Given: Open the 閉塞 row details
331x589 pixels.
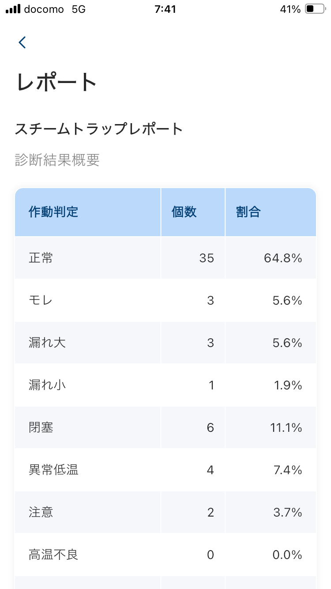Looking at the screenshot, I should pos(165,427).
